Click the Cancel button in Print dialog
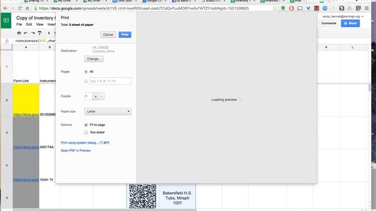This screenshot has width=376, height=211. click(x=108, y=35)
